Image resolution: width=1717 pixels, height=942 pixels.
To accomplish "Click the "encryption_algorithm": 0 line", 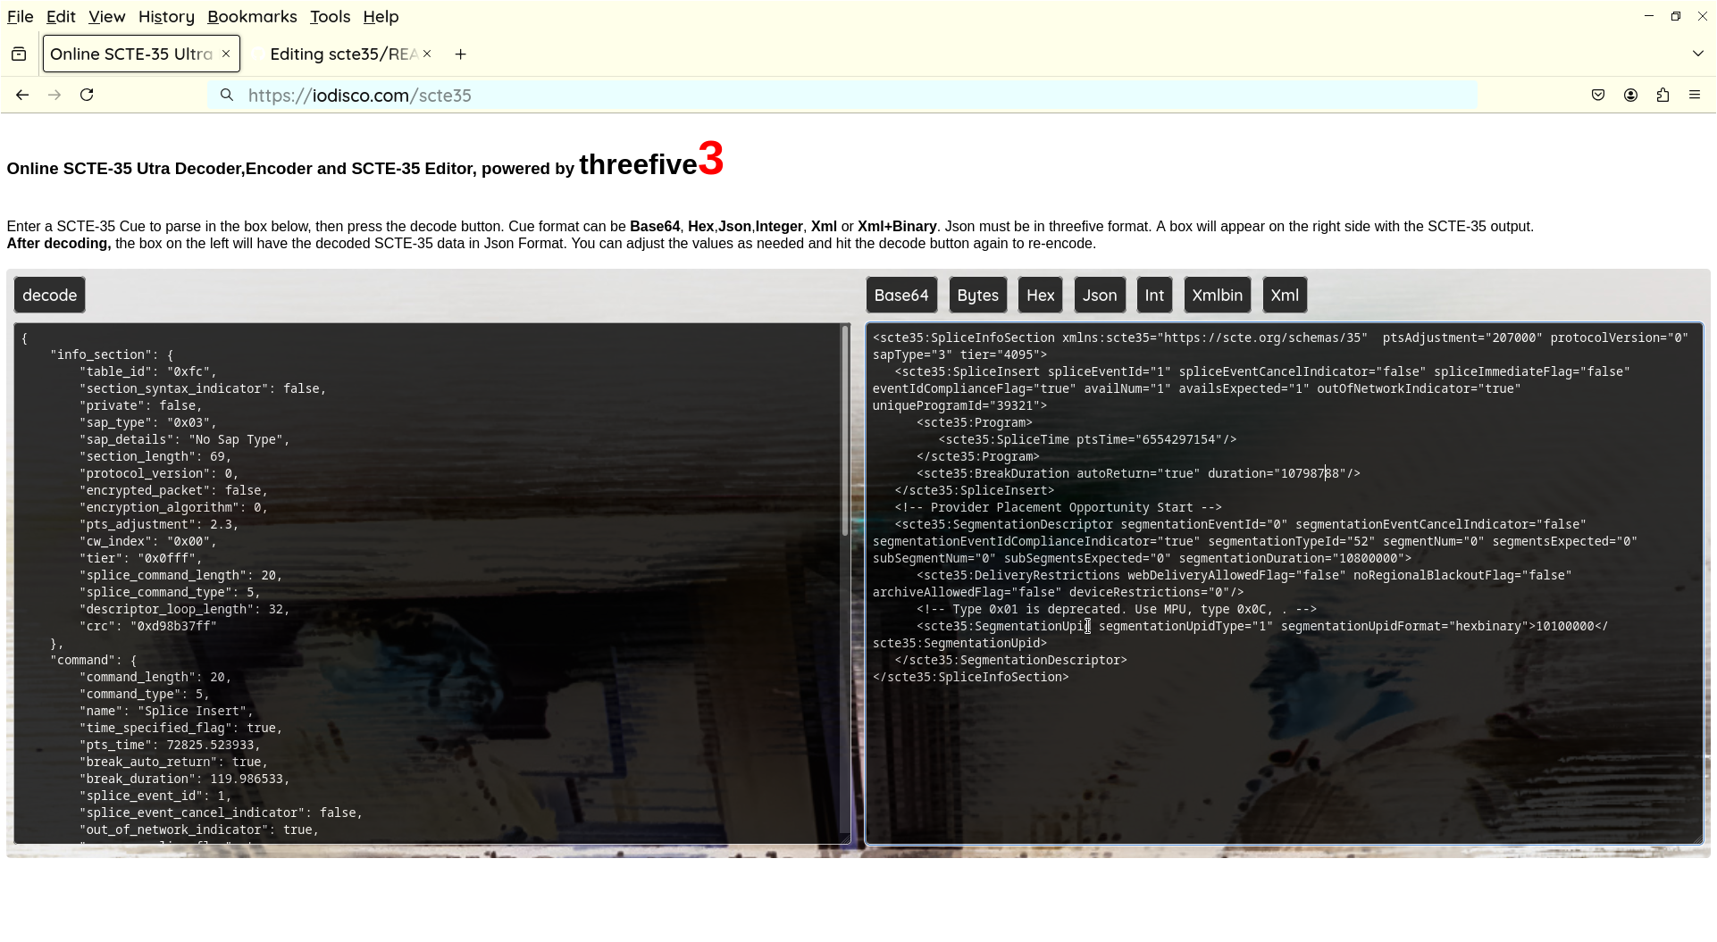I will [x=174, y=508].
